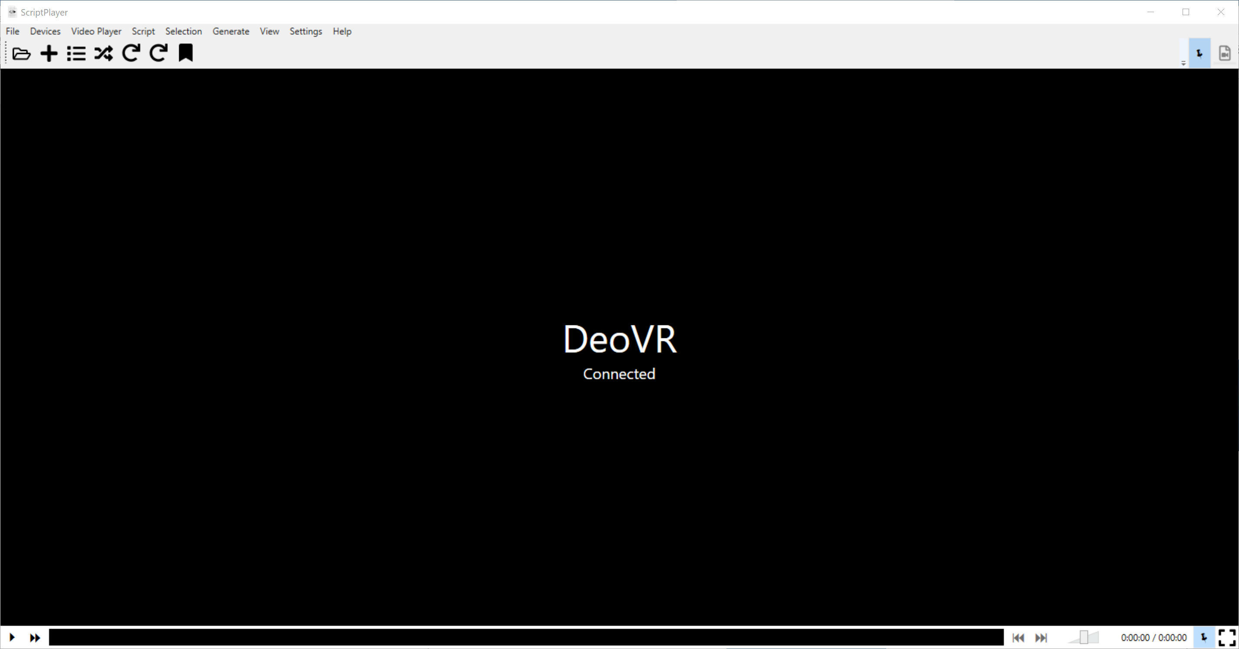Click the first circular repeat arrow icon
The height and width of the screenshot is (649, 1239).
click(x=131, y=53)
